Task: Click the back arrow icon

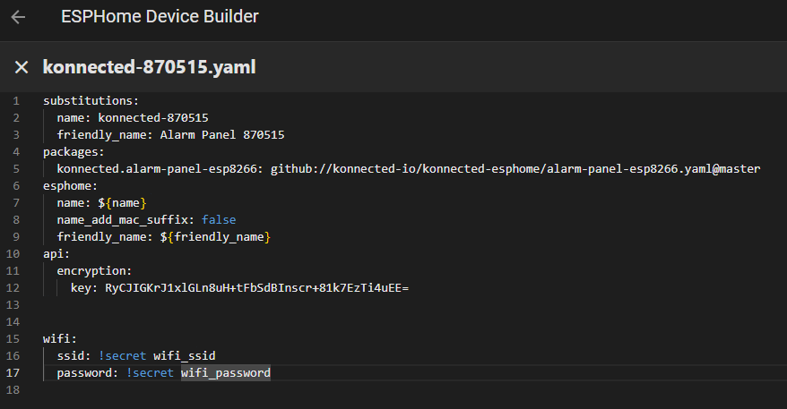Action: coord(18,17)
